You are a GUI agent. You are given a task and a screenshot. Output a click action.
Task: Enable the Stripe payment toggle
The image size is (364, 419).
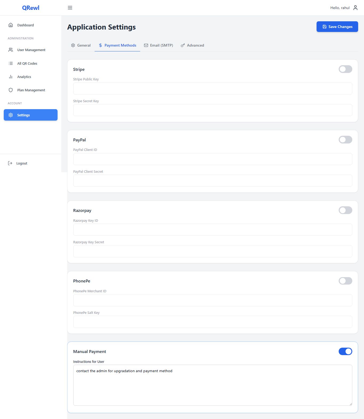tap(345, 69)
